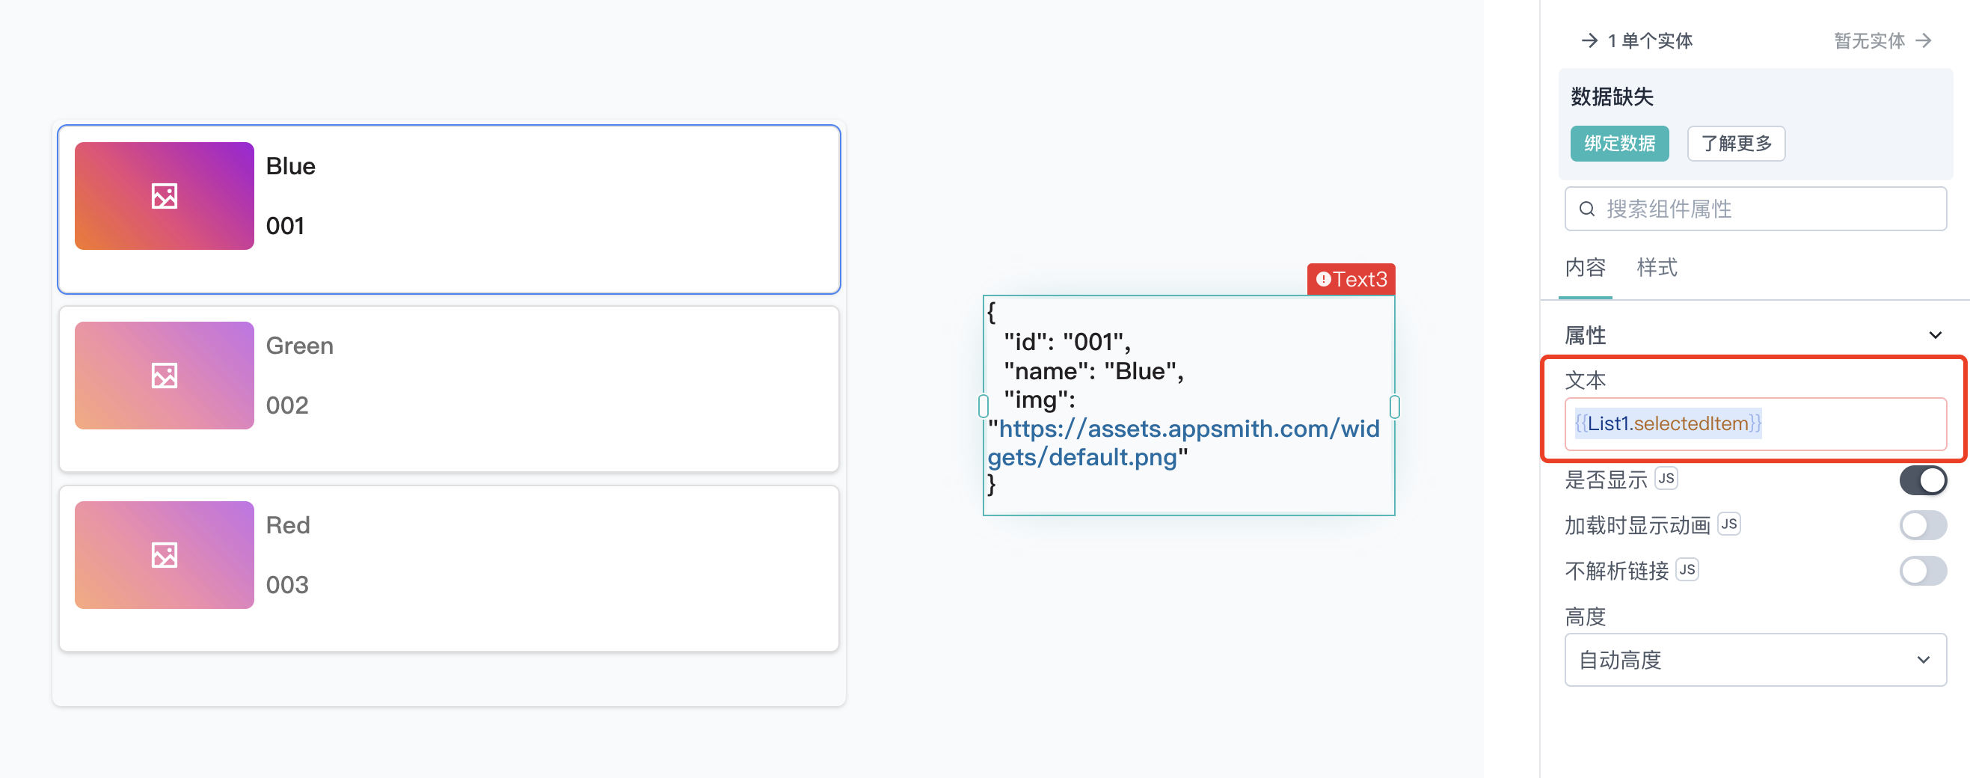Image resolution: width=1970 pixels, height=778 pixels.
Task: Click the "001" id text in list
Action: (285, 226)
